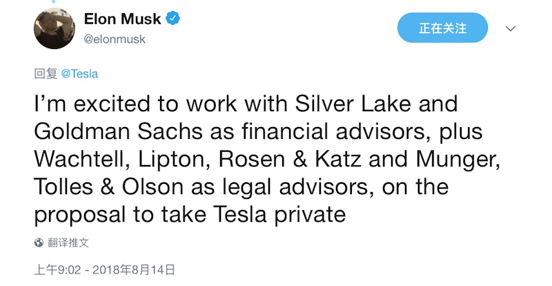Click the @elonmusk handle
552x286 pixels.
coord(115,39)
